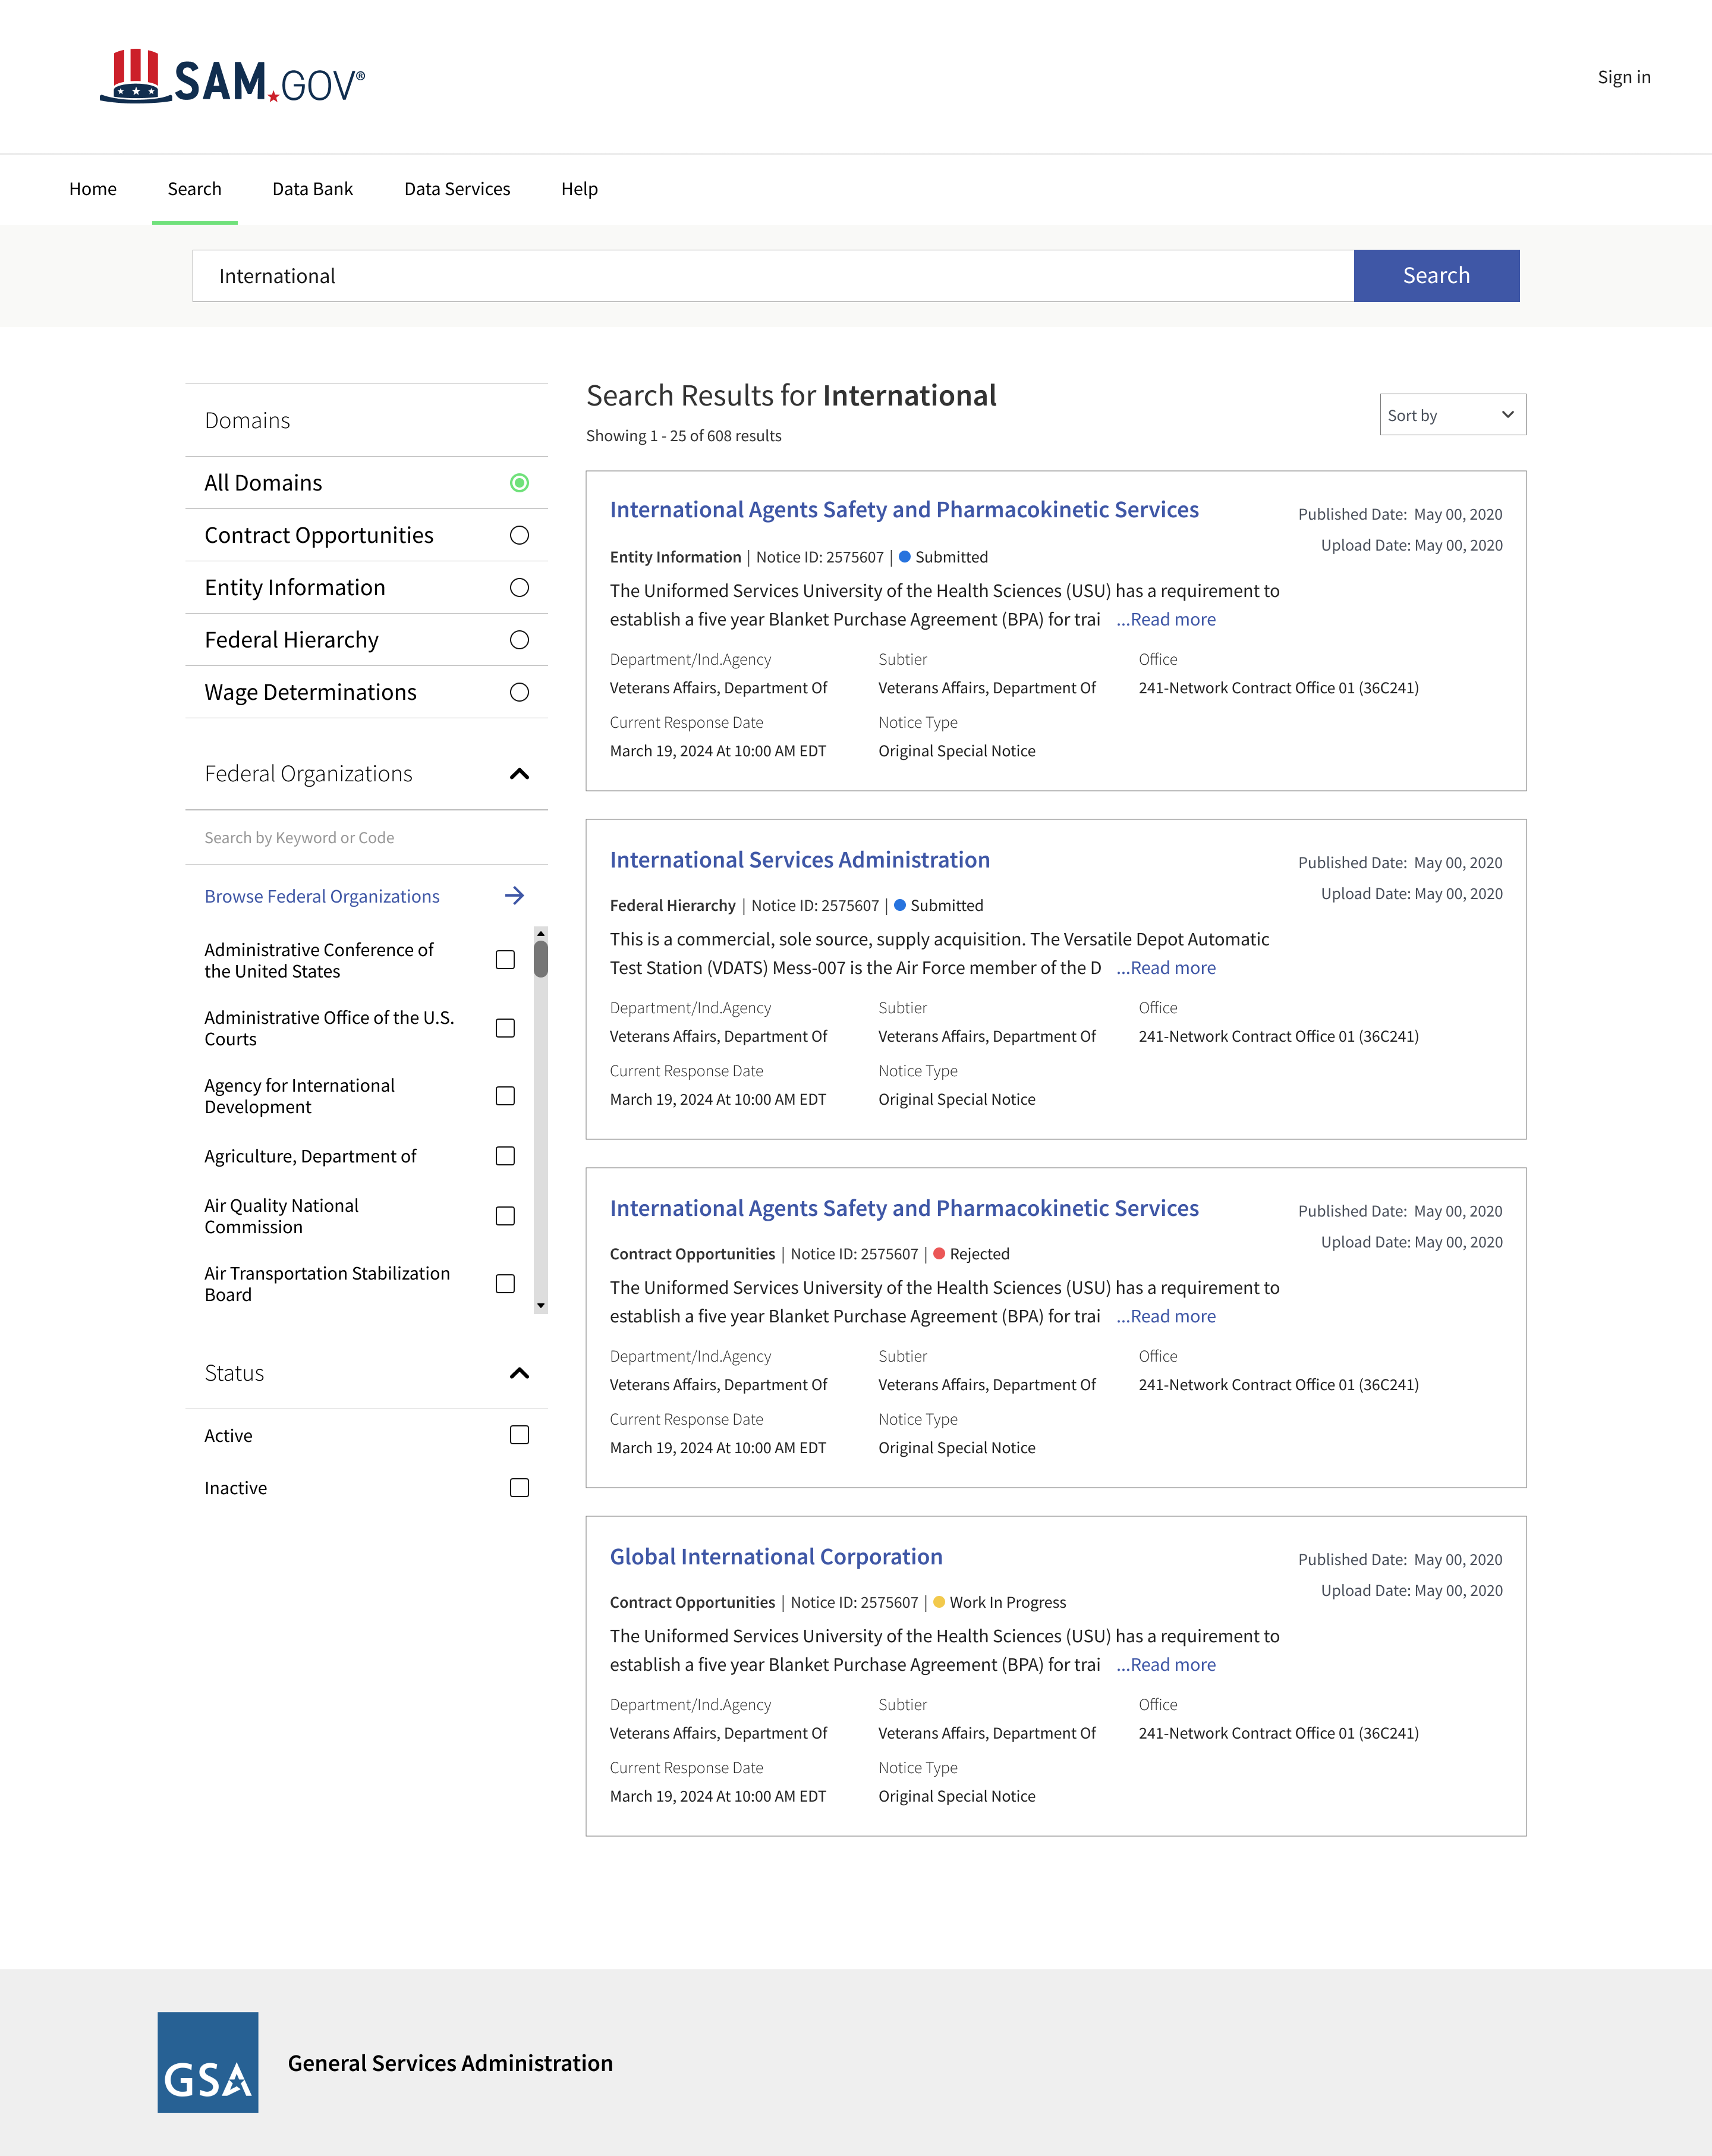Check Air Transportation Stabilization Board box
1712x2156 pixels.
coord(505,1284)
